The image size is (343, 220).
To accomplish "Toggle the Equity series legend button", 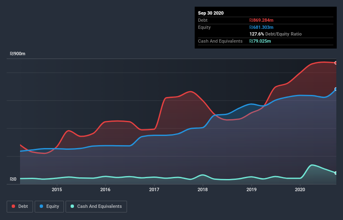I will click(49, 207).
